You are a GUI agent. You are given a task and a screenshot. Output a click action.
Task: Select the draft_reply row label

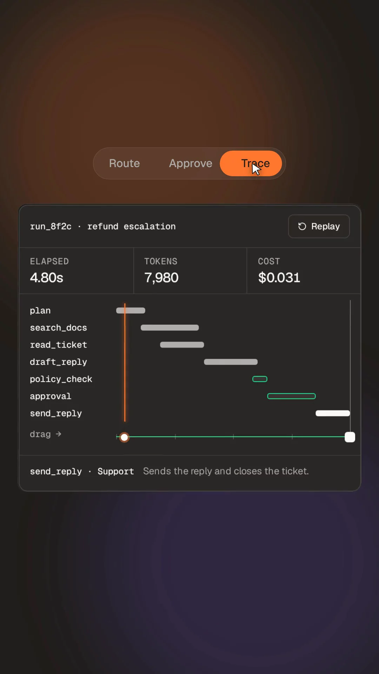coord(58,362)
